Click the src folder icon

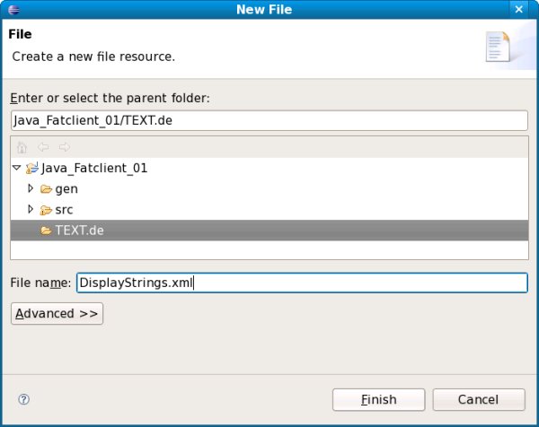(x=46, y=210)
